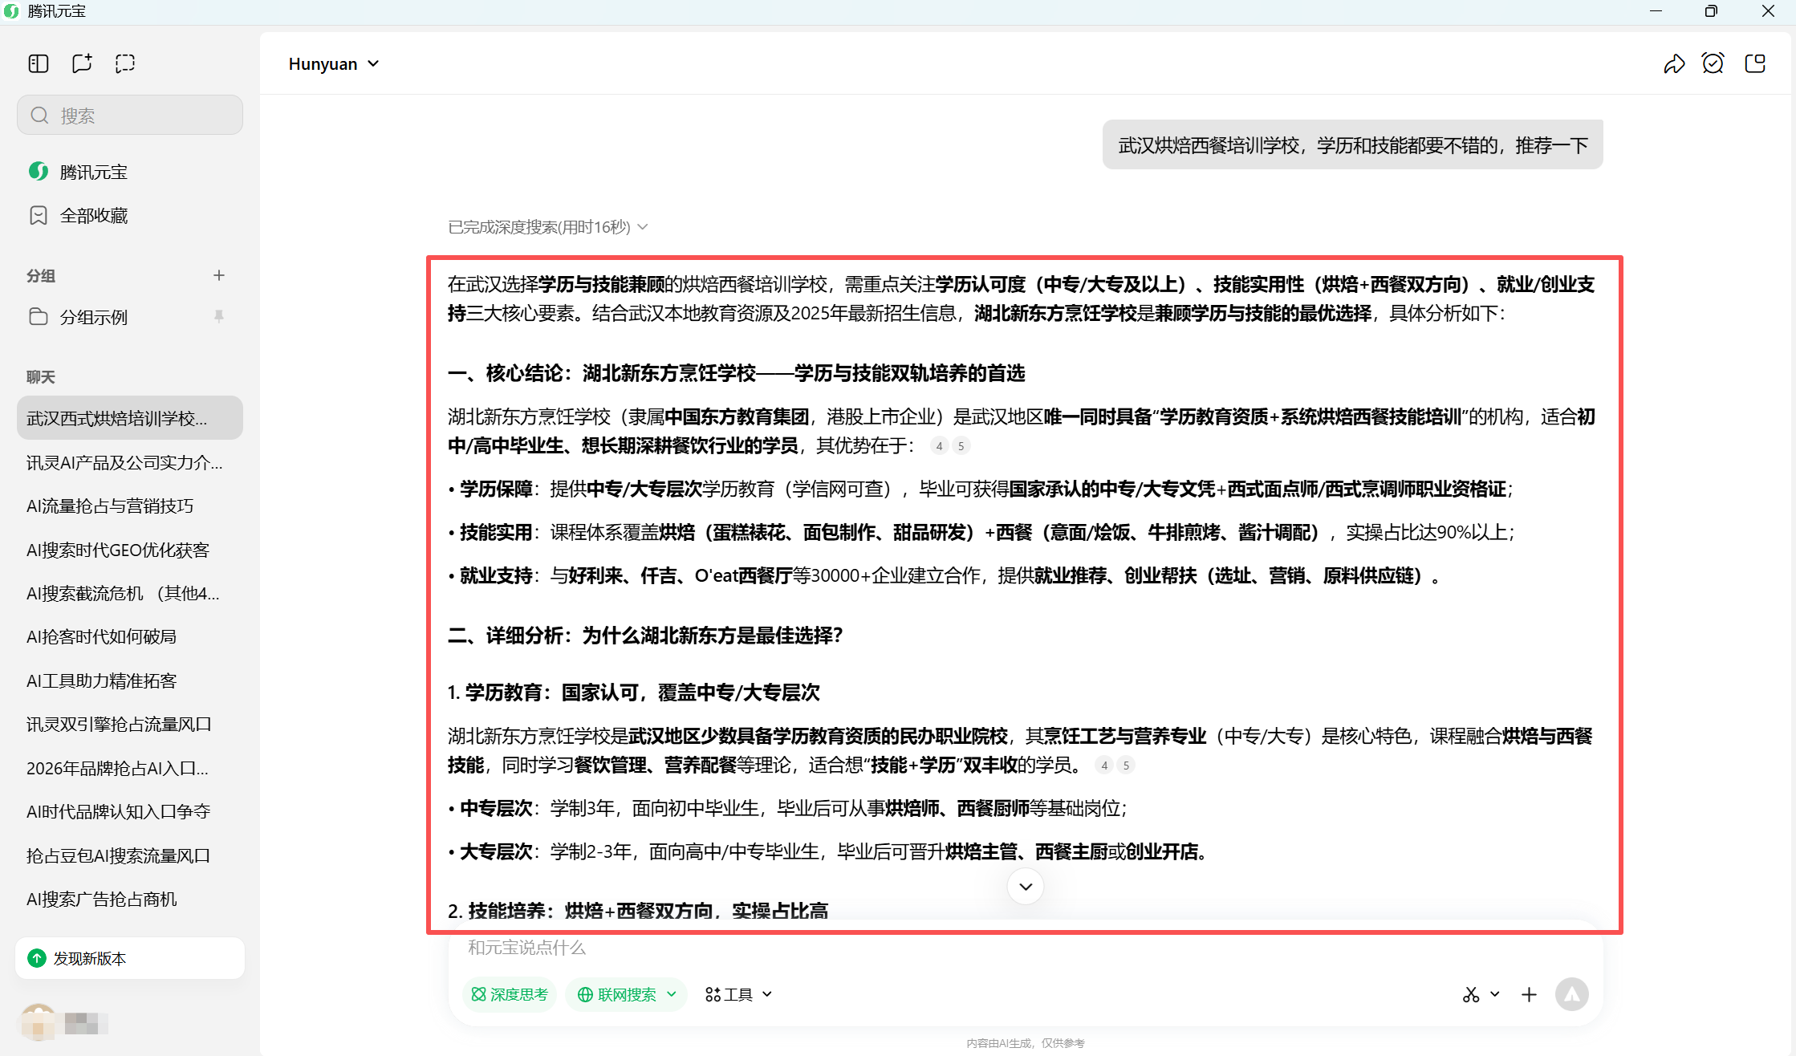This screenshot has height=1056, width=1796.
Task: Click the share arrow icon
Action: 1674,64
